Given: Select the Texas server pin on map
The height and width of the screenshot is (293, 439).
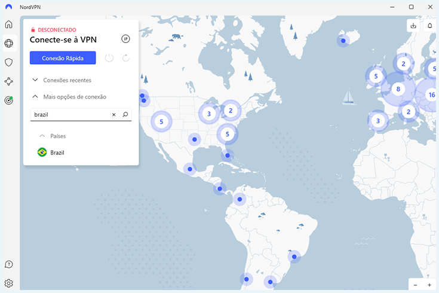Looking at the screenshot, I should pos(194,139).
